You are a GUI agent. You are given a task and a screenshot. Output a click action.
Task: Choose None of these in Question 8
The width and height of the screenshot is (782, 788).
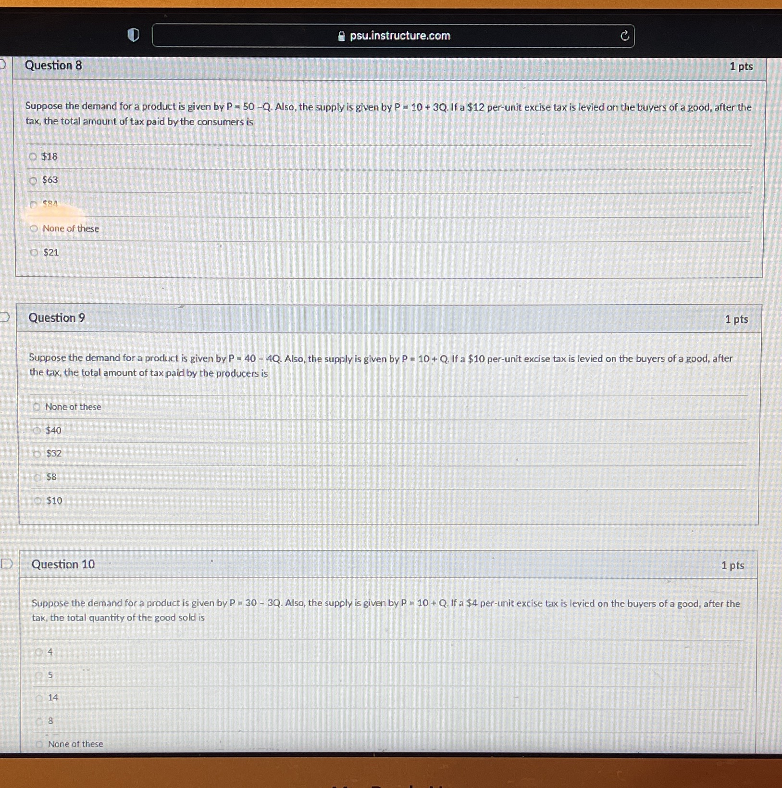34,229
